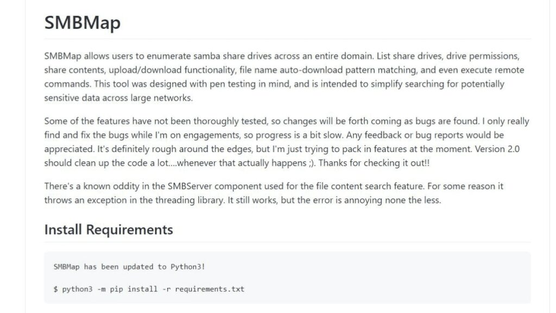
Task: Click the paragraph beginning 'Some of the features'
Action: point(287,142)
